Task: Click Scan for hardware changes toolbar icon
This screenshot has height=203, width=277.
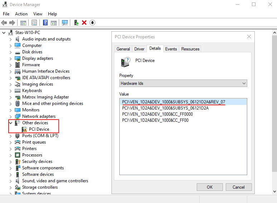Action: (65, 23)
